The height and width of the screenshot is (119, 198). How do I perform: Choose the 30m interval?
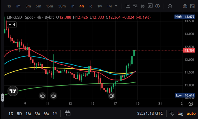62,6
